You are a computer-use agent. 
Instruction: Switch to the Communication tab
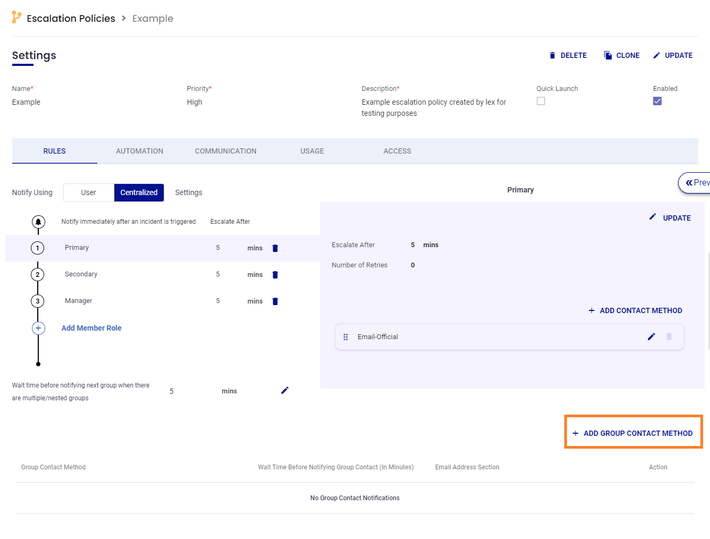(225, 151)
